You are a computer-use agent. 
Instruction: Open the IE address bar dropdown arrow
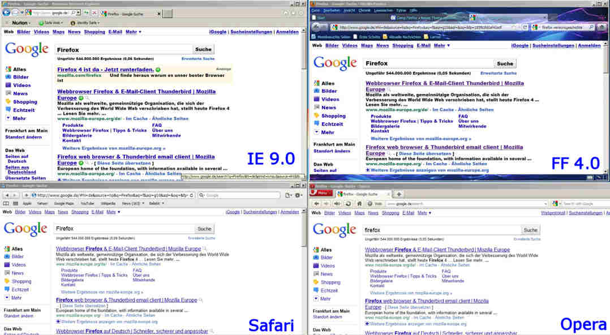[79, 13]
